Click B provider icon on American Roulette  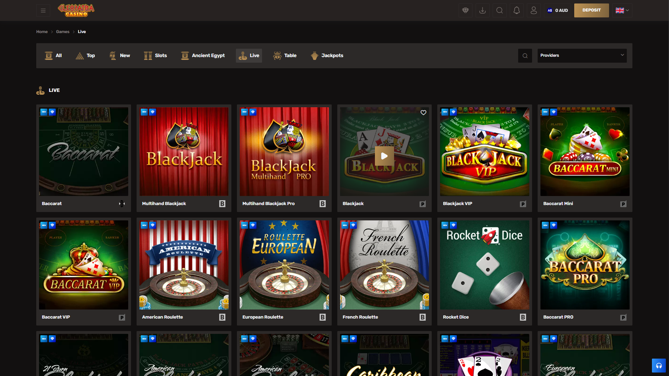(x=222, y=317)
